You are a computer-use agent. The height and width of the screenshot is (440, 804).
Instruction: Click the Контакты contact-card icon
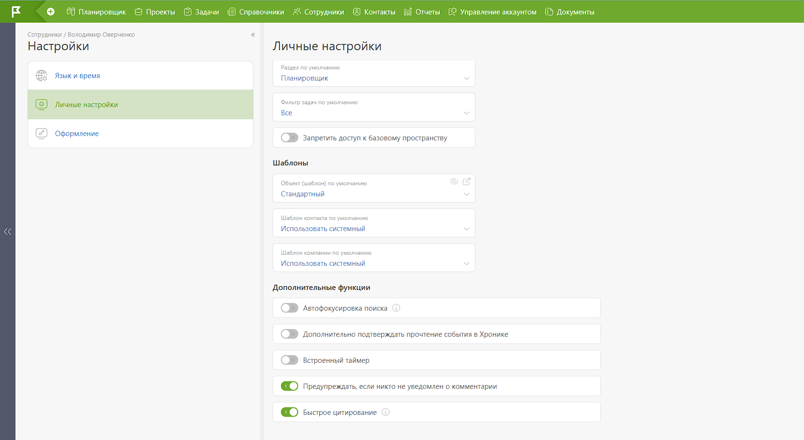click(357, 12)
